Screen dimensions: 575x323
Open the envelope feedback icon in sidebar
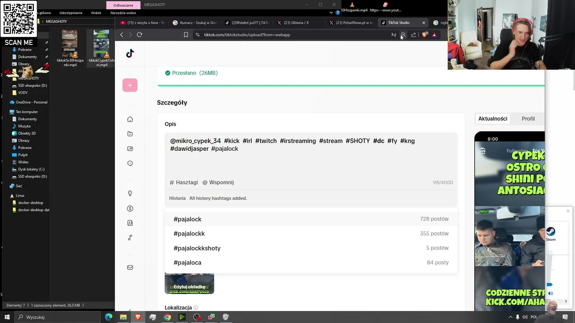click(x=130, y=267)
